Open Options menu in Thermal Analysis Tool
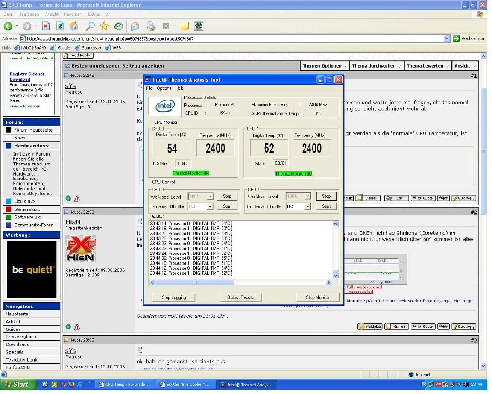 click(x=164, y=88)
